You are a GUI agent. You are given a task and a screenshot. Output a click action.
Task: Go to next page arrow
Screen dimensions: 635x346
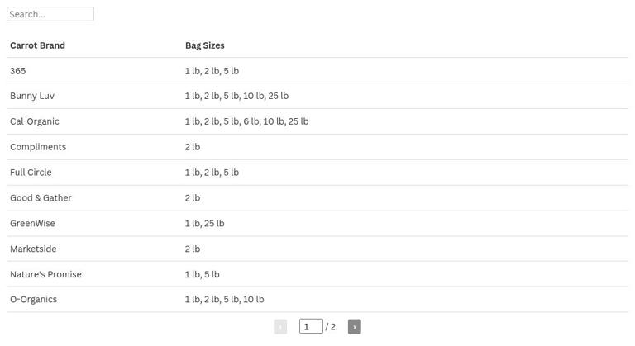(x=355, y=326)
